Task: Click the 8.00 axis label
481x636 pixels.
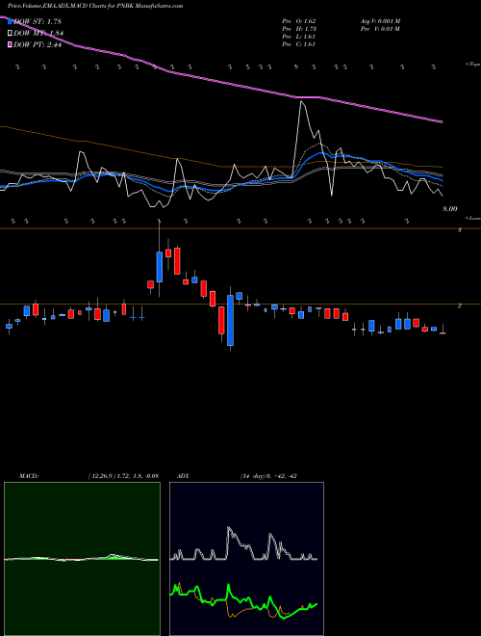Action: (x=450, y=209)
